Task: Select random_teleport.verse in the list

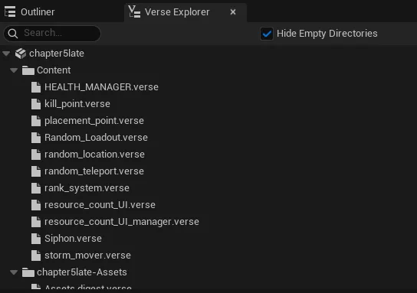Action: pos(94,171)
